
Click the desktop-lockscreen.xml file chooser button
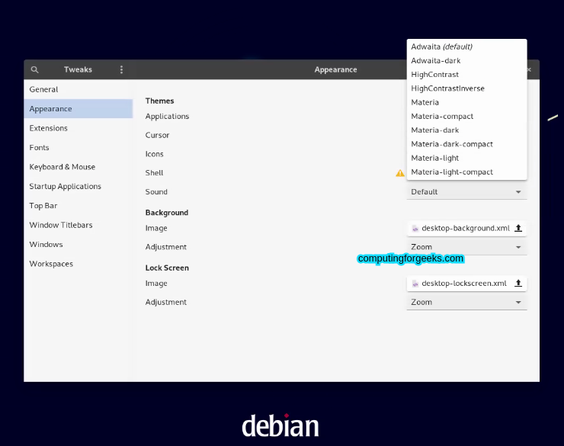click(x=467, y=284)
